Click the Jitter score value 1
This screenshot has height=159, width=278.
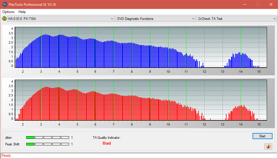tap(72, 138)
